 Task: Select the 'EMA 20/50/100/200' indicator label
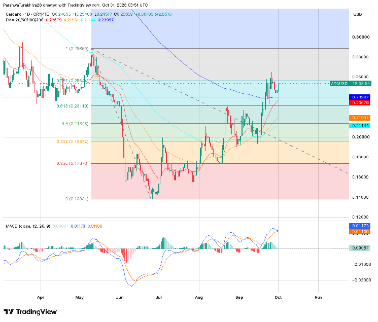pyautogui.click(x=24, y=20)
